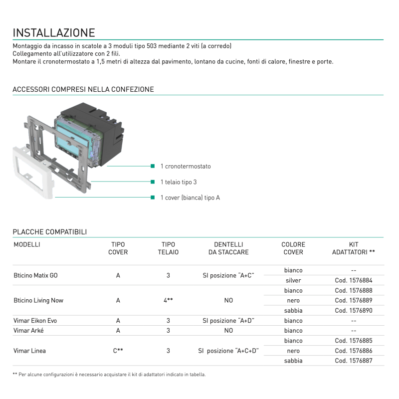Click code 'Cod. 1576886'
Viewport: 399px width, 399px height.
click(x=354, y=351)
